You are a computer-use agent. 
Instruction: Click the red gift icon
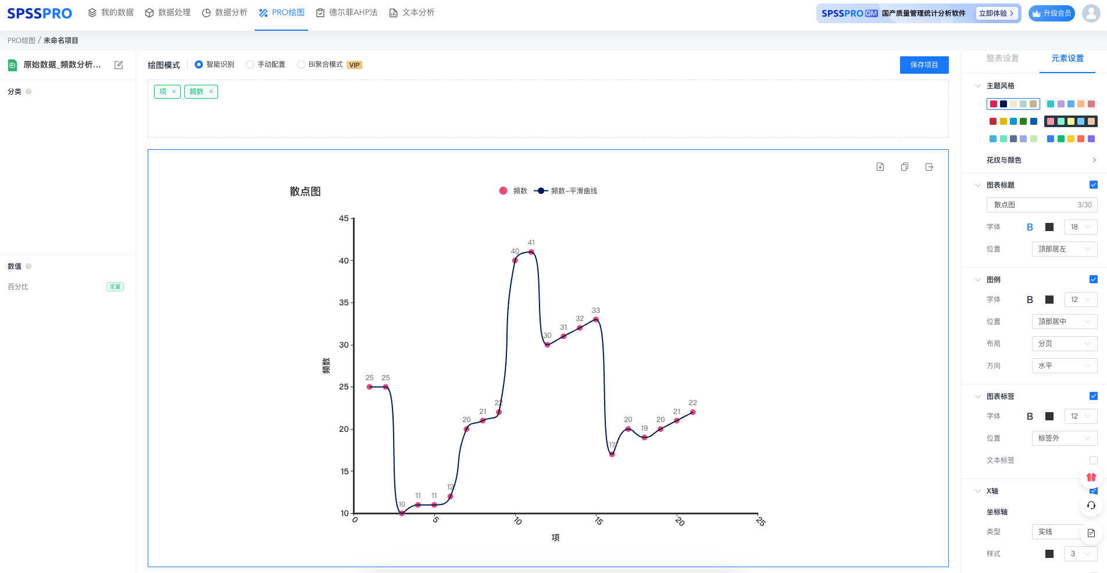tap(1091, 477)
